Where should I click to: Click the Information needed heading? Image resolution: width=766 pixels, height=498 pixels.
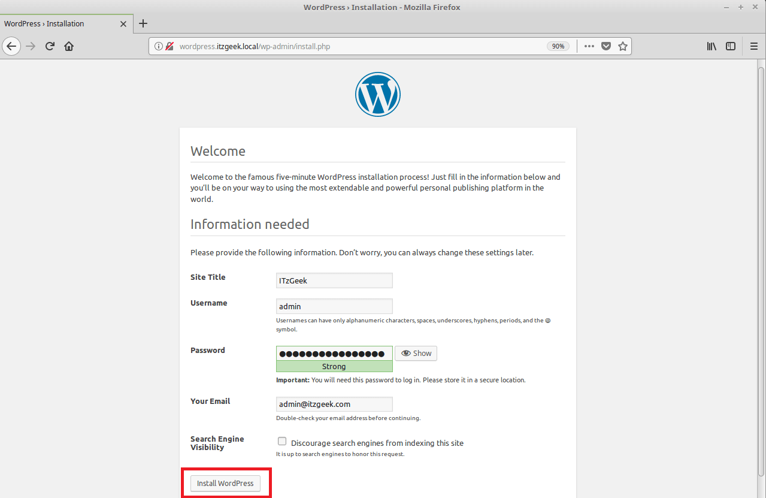click(x=250, y=224)
